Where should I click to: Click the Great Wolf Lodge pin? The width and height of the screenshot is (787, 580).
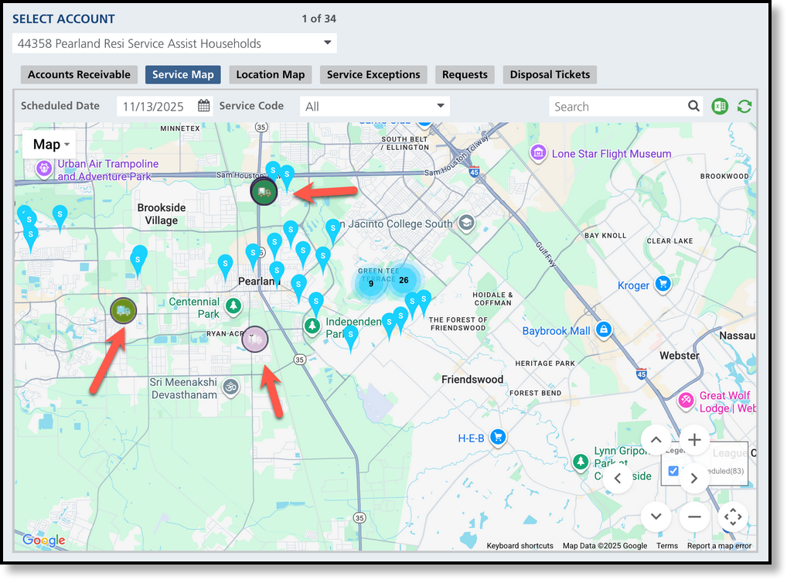pos(686,401)
